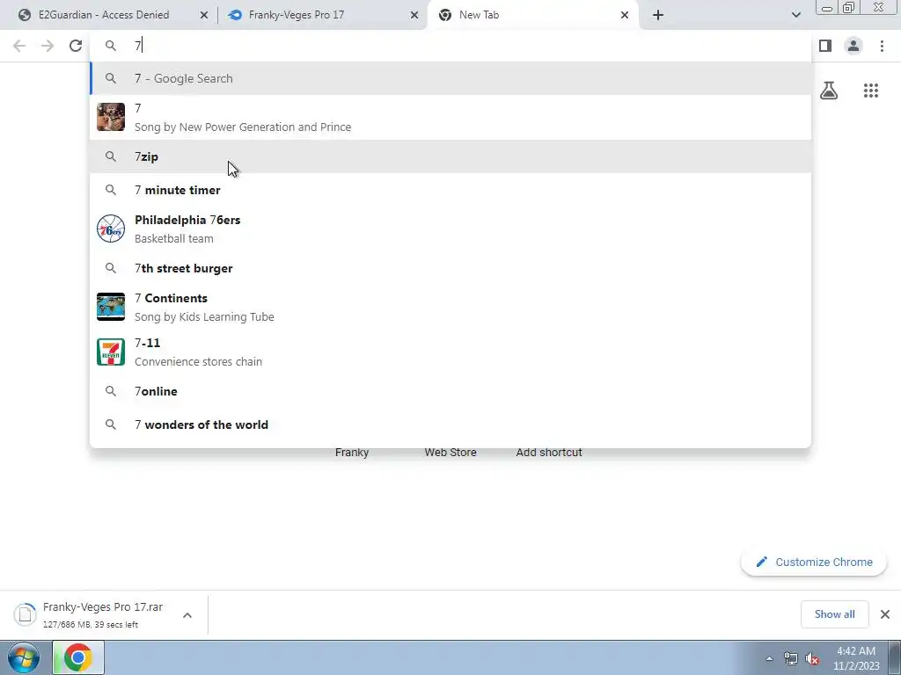This screenshot has width=901, height=675.
Task: Open the Web Store shortcut
Action: [x=450, y=453]
